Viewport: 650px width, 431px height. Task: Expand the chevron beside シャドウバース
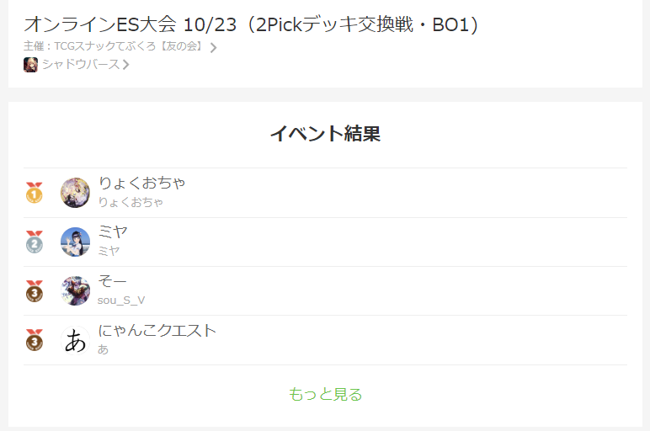pyautogui.click(x=126, y=65)
